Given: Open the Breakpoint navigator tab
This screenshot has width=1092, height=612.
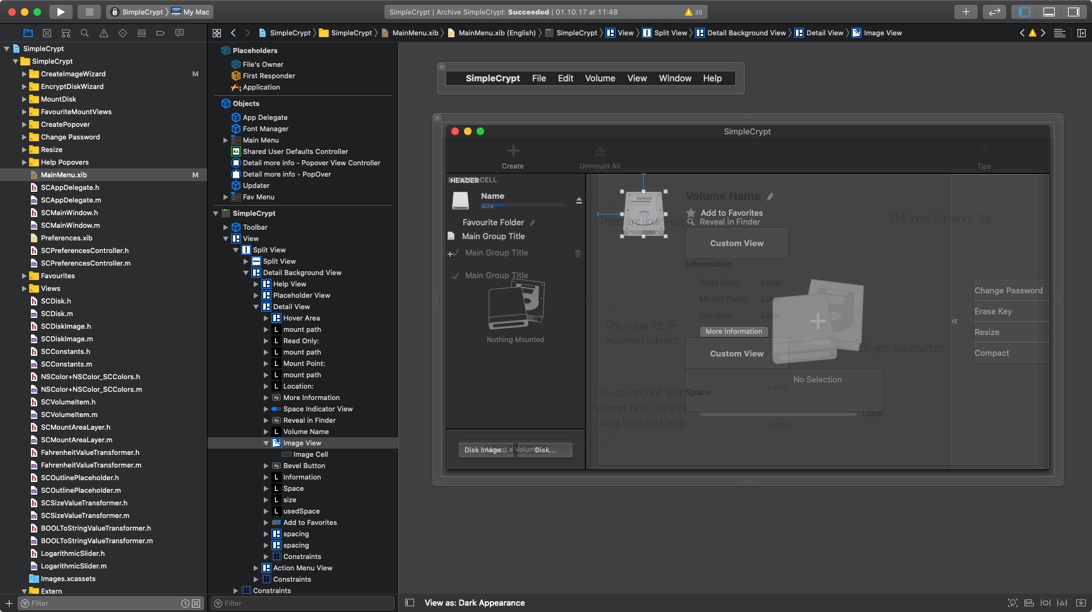Looking at the screenshot, I should point(160,33).
